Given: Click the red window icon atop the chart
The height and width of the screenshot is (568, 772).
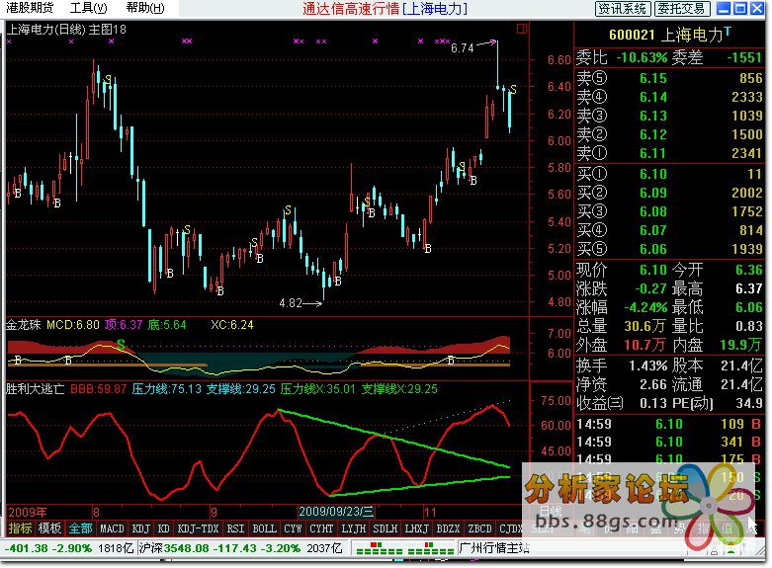Looking at the screenshot, I should point(522,29).
